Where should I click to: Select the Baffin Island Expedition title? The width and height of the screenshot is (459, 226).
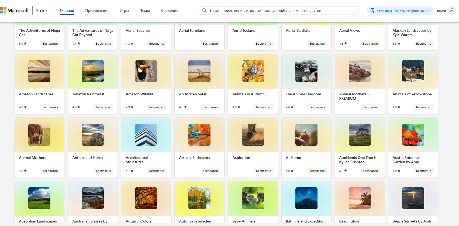click(x=306, y=221)
